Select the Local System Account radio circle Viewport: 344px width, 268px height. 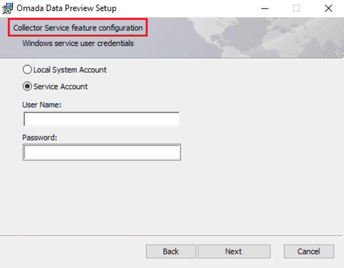(27, 70)
